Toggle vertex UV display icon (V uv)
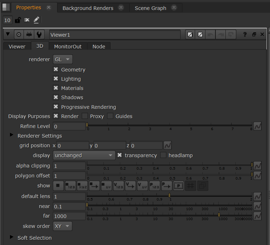 (142, 186)
